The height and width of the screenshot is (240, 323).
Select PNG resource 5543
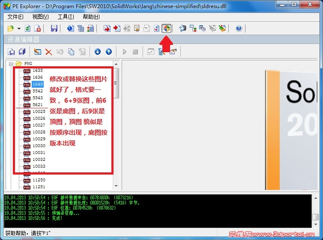point(38,98)
